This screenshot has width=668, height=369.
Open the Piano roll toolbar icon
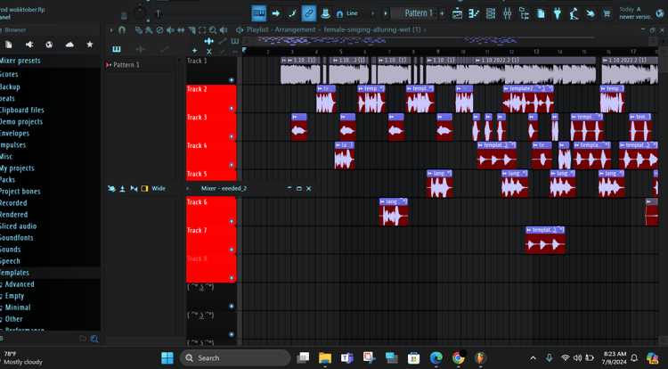474,13
